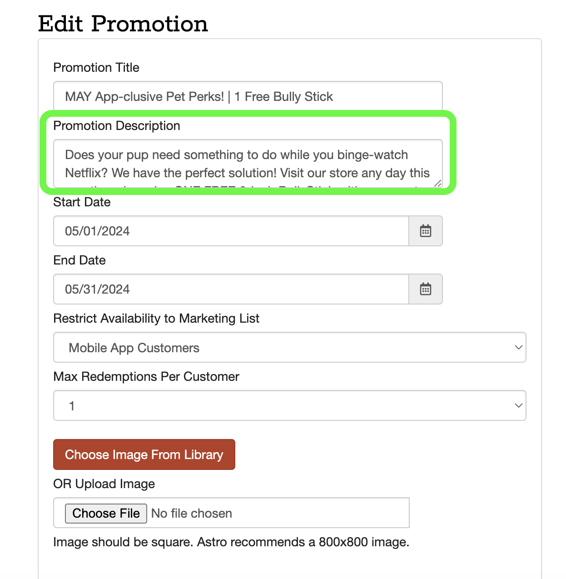
Task: Click the "No file chosen" text
Action: pyautogui.click(x=192, y=513)
